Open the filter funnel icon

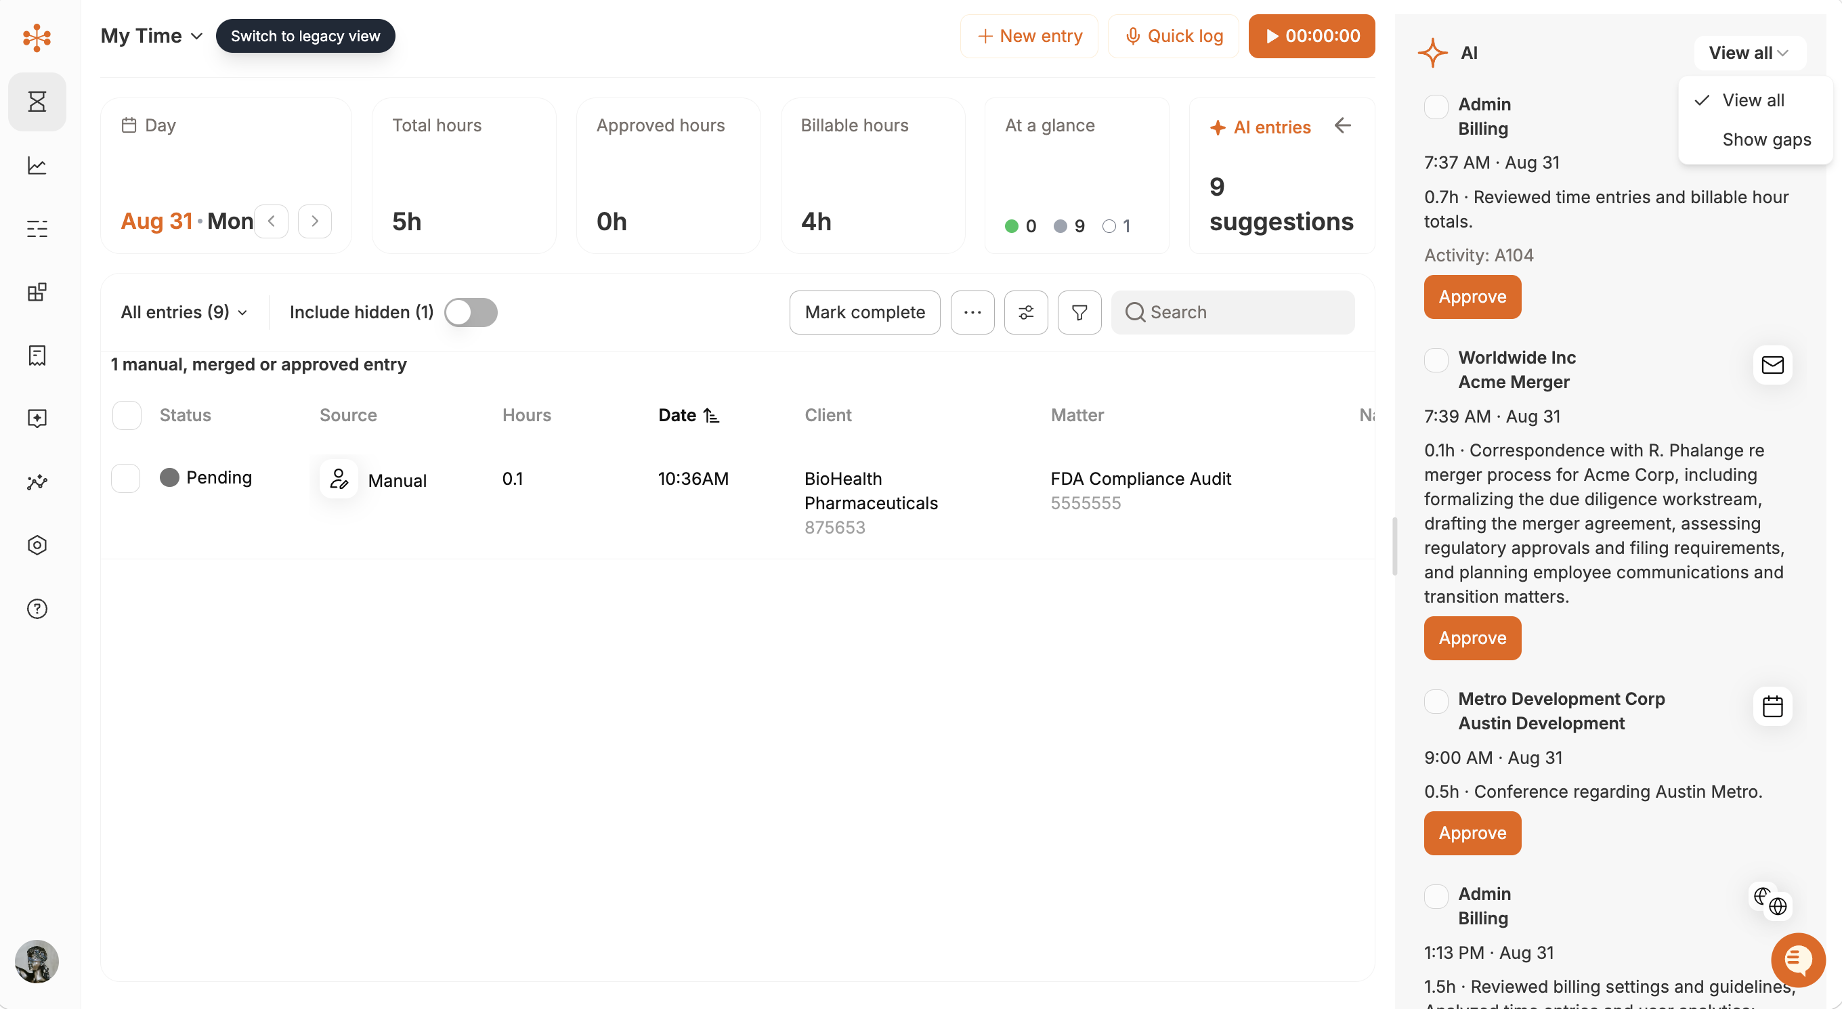(x=1079, y=312)
